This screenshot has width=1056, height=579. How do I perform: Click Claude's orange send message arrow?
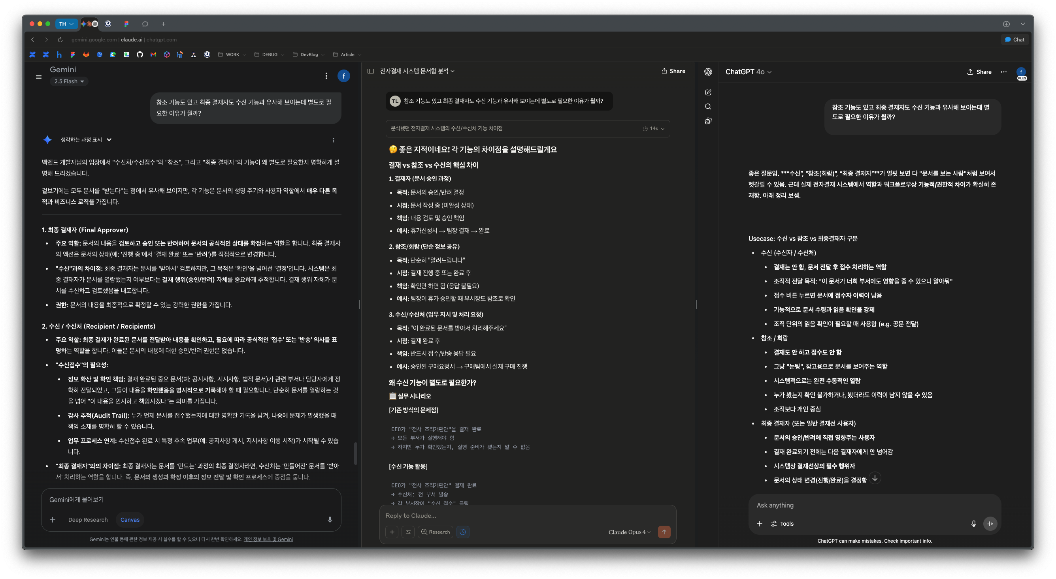(664, 532)
